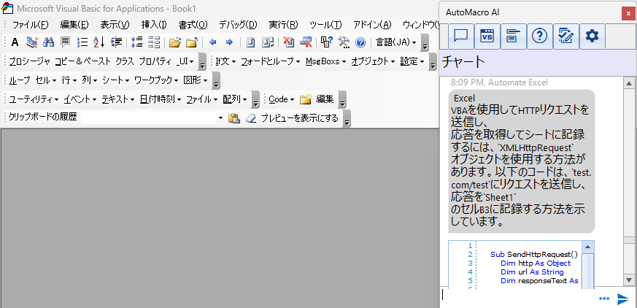Expand the フォードとループ dropdown

(271, 61)
